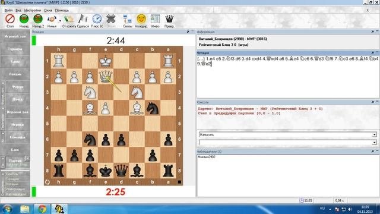Click the green Назад takeback icon
Image resolution: width=380 pixels, height=214 pixels.
(x=24, y=19)
